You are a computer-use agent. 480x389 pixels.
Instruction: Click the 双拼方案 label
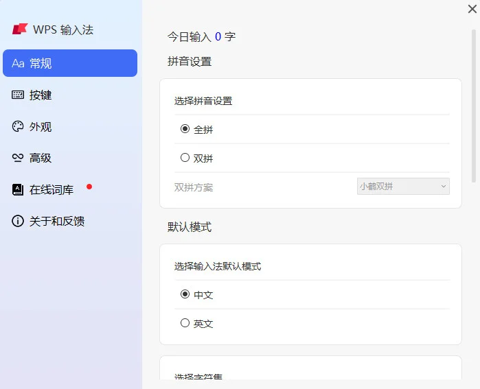point(194,187)
